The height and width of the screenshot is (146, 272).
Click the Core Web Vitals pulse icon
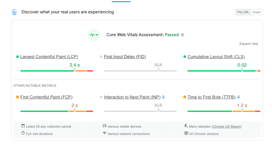pyautogui.click(x=94, y=35)
